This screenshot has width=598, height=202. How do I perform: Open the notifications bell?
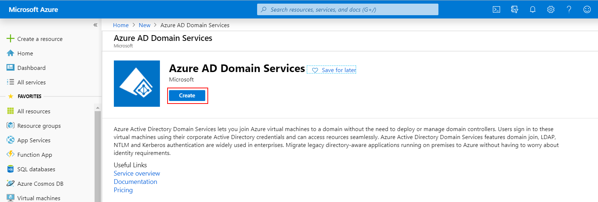[x=533, y=9]
